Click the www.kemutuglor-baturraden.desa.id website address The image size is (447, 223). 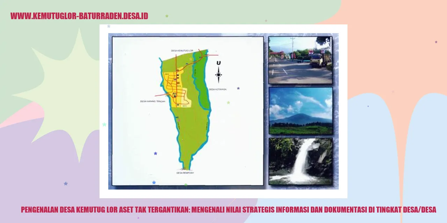click(79, 16)
